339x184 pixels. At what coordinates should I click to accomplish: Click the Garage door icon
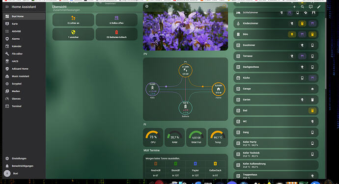[x=312, y=89]
